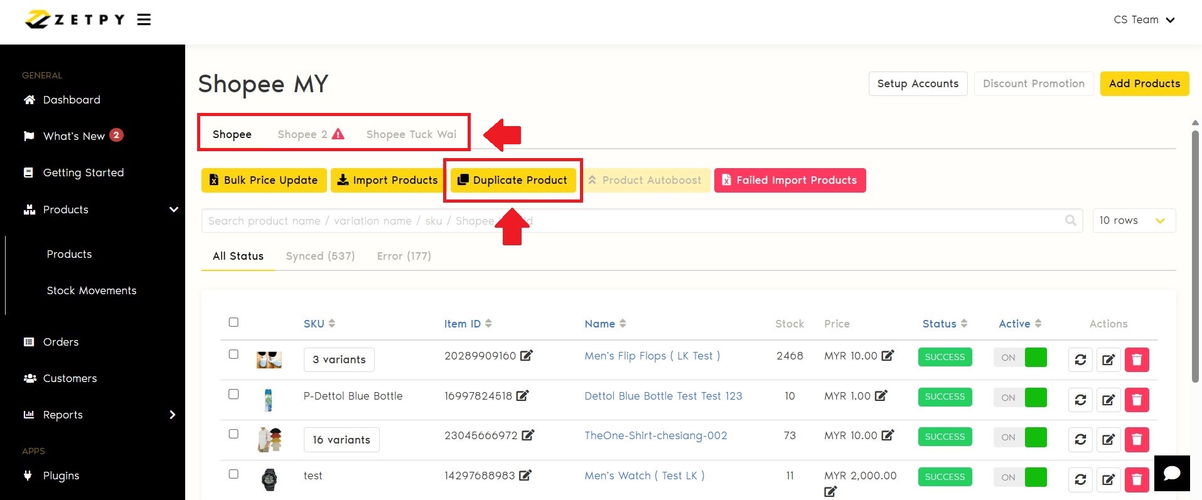Image resolution: width=1202 pixels, height=500 pixels.
Task: Open the CS Team account dropdown
Action: tap(1144, 19)
